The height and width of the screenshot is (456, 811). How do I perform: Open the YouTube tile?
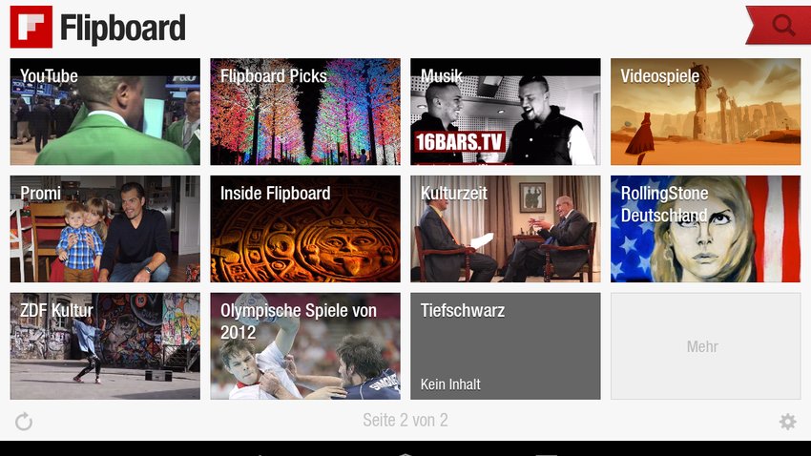105,112
